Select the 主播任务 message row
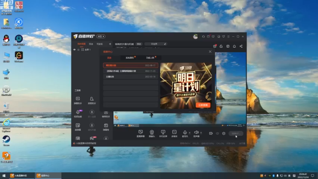318x179 pixels. [x=131, y=77]
